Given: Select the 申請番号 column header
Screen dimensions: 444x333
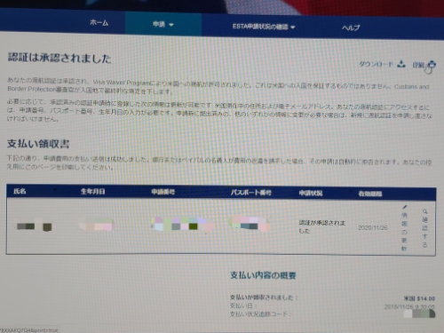Looking at the screenshot, I should 163,192.
